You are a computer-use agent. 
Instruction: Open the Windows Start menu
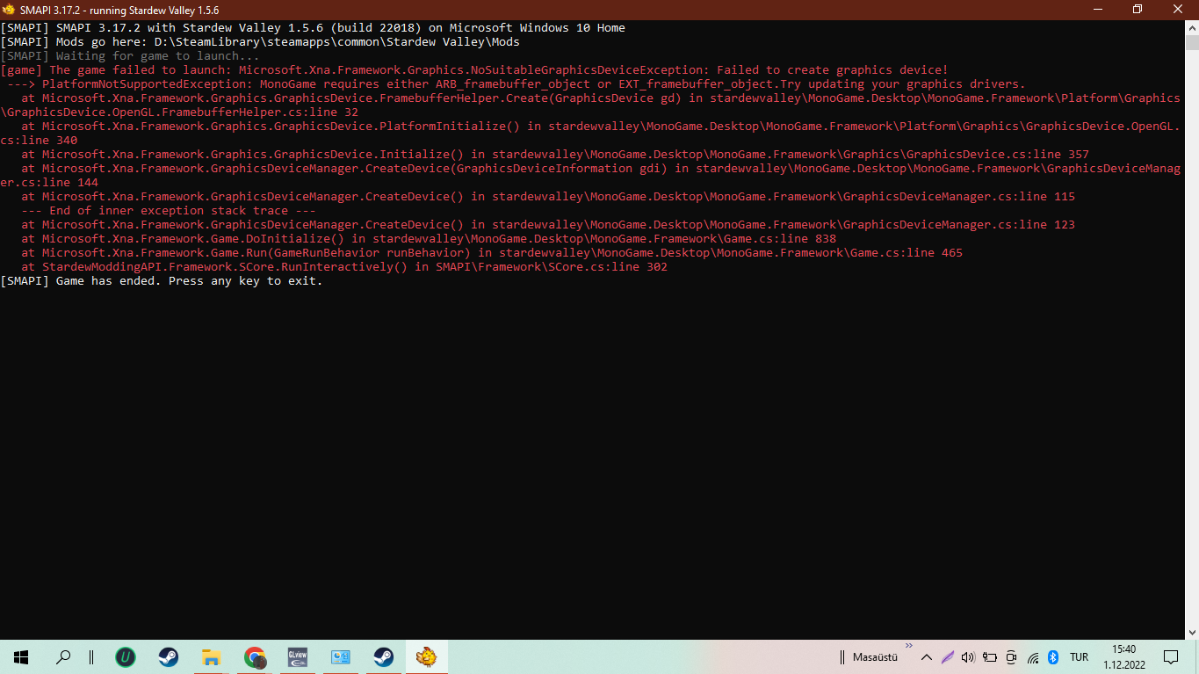[20, 656]
